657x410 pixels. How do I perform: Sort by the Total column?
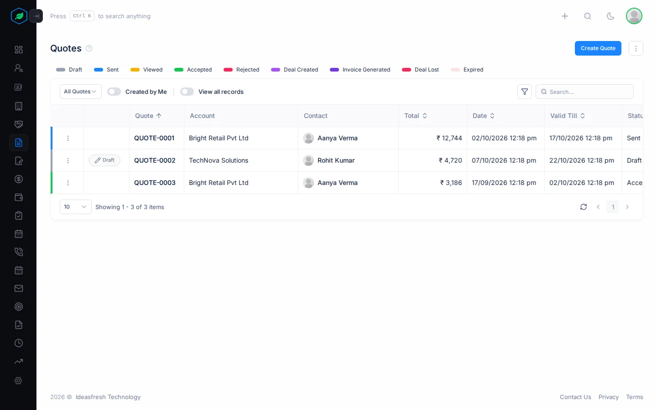(x=416, y=116)
